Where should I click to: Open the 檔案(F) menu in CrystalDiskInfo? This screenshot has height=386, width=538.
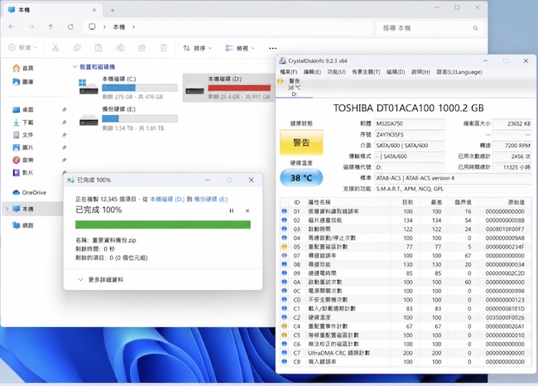pos(289,72)
